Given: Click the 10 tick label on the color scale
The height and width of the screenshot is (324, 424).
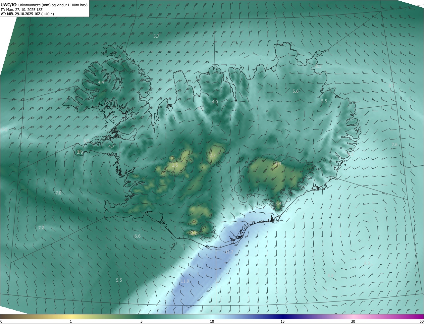Looking at the screenshot, I should (212, 322).
